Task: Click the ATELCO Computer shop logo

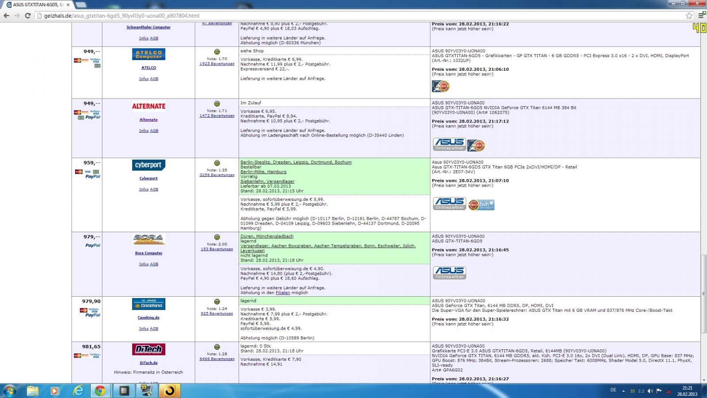Action: pyautogui.click(x=148, y=54)
